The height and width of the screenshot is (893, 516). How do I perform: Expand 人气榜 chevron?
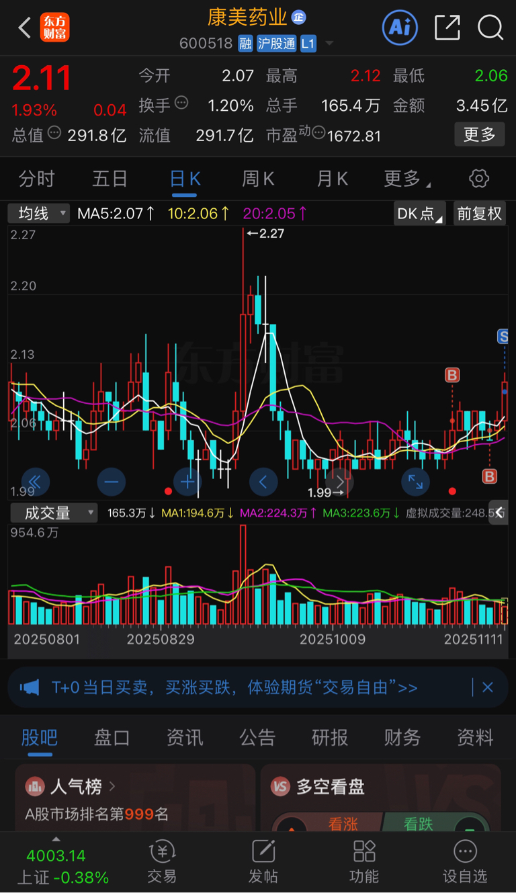click(x=112, y=786)
